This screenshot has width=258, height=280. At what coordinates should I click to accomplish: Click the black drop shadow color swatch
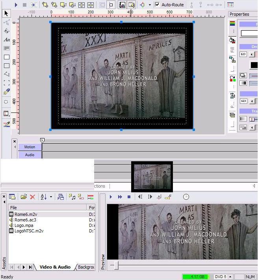(x=254, y=65)
